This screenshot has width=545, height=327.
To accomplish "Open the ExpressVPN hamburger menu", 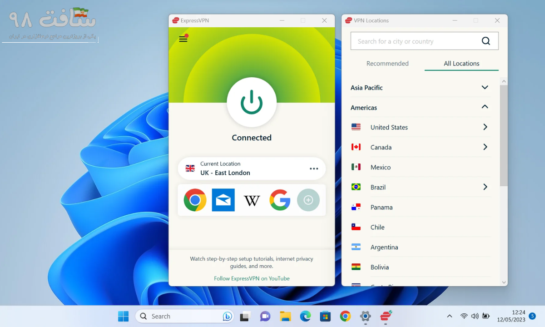I will [x=183, y=39].
